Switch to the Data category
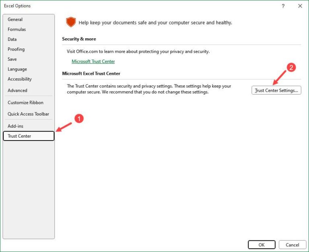Viewport: 309px width, 252px height. [12, 39]
